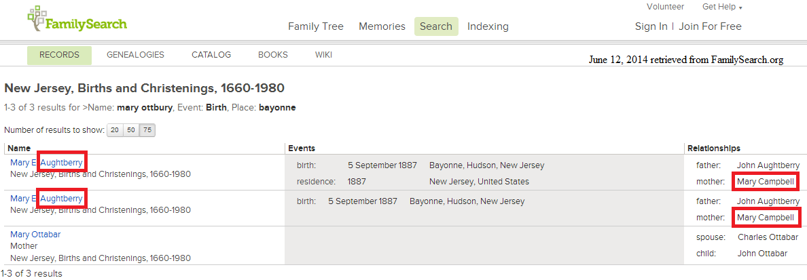Viewport: 807px width, 280px height.
Task: Open the Memories menu item
Action: coord(382,26)
